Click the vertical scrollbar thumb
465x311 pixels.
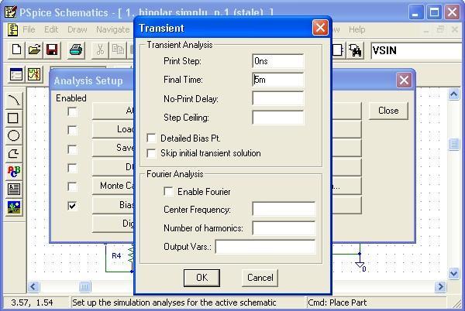coord(453,145)
